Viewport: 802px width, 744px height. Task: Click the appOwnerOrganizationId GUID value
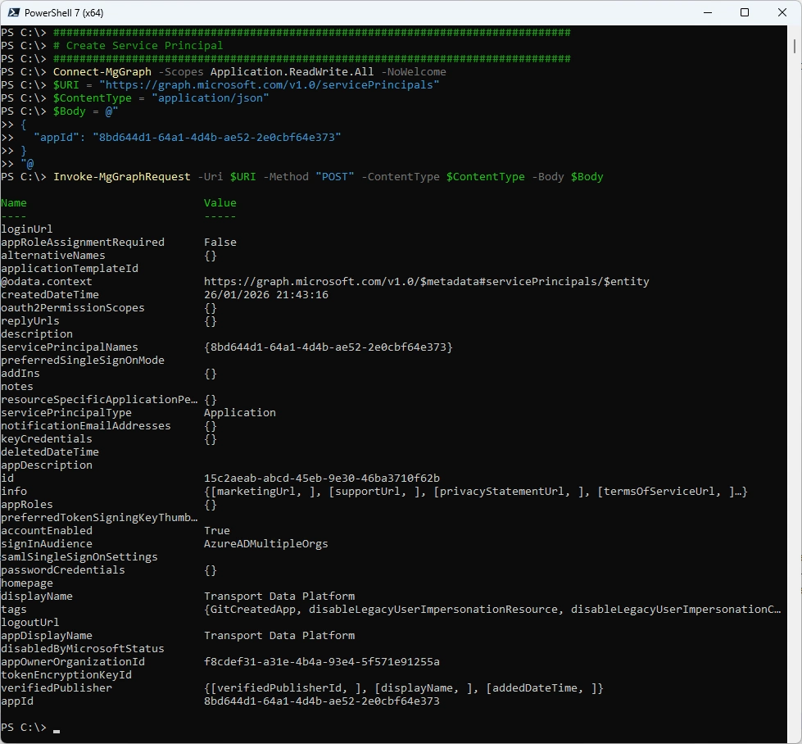(x=321, y=662)
